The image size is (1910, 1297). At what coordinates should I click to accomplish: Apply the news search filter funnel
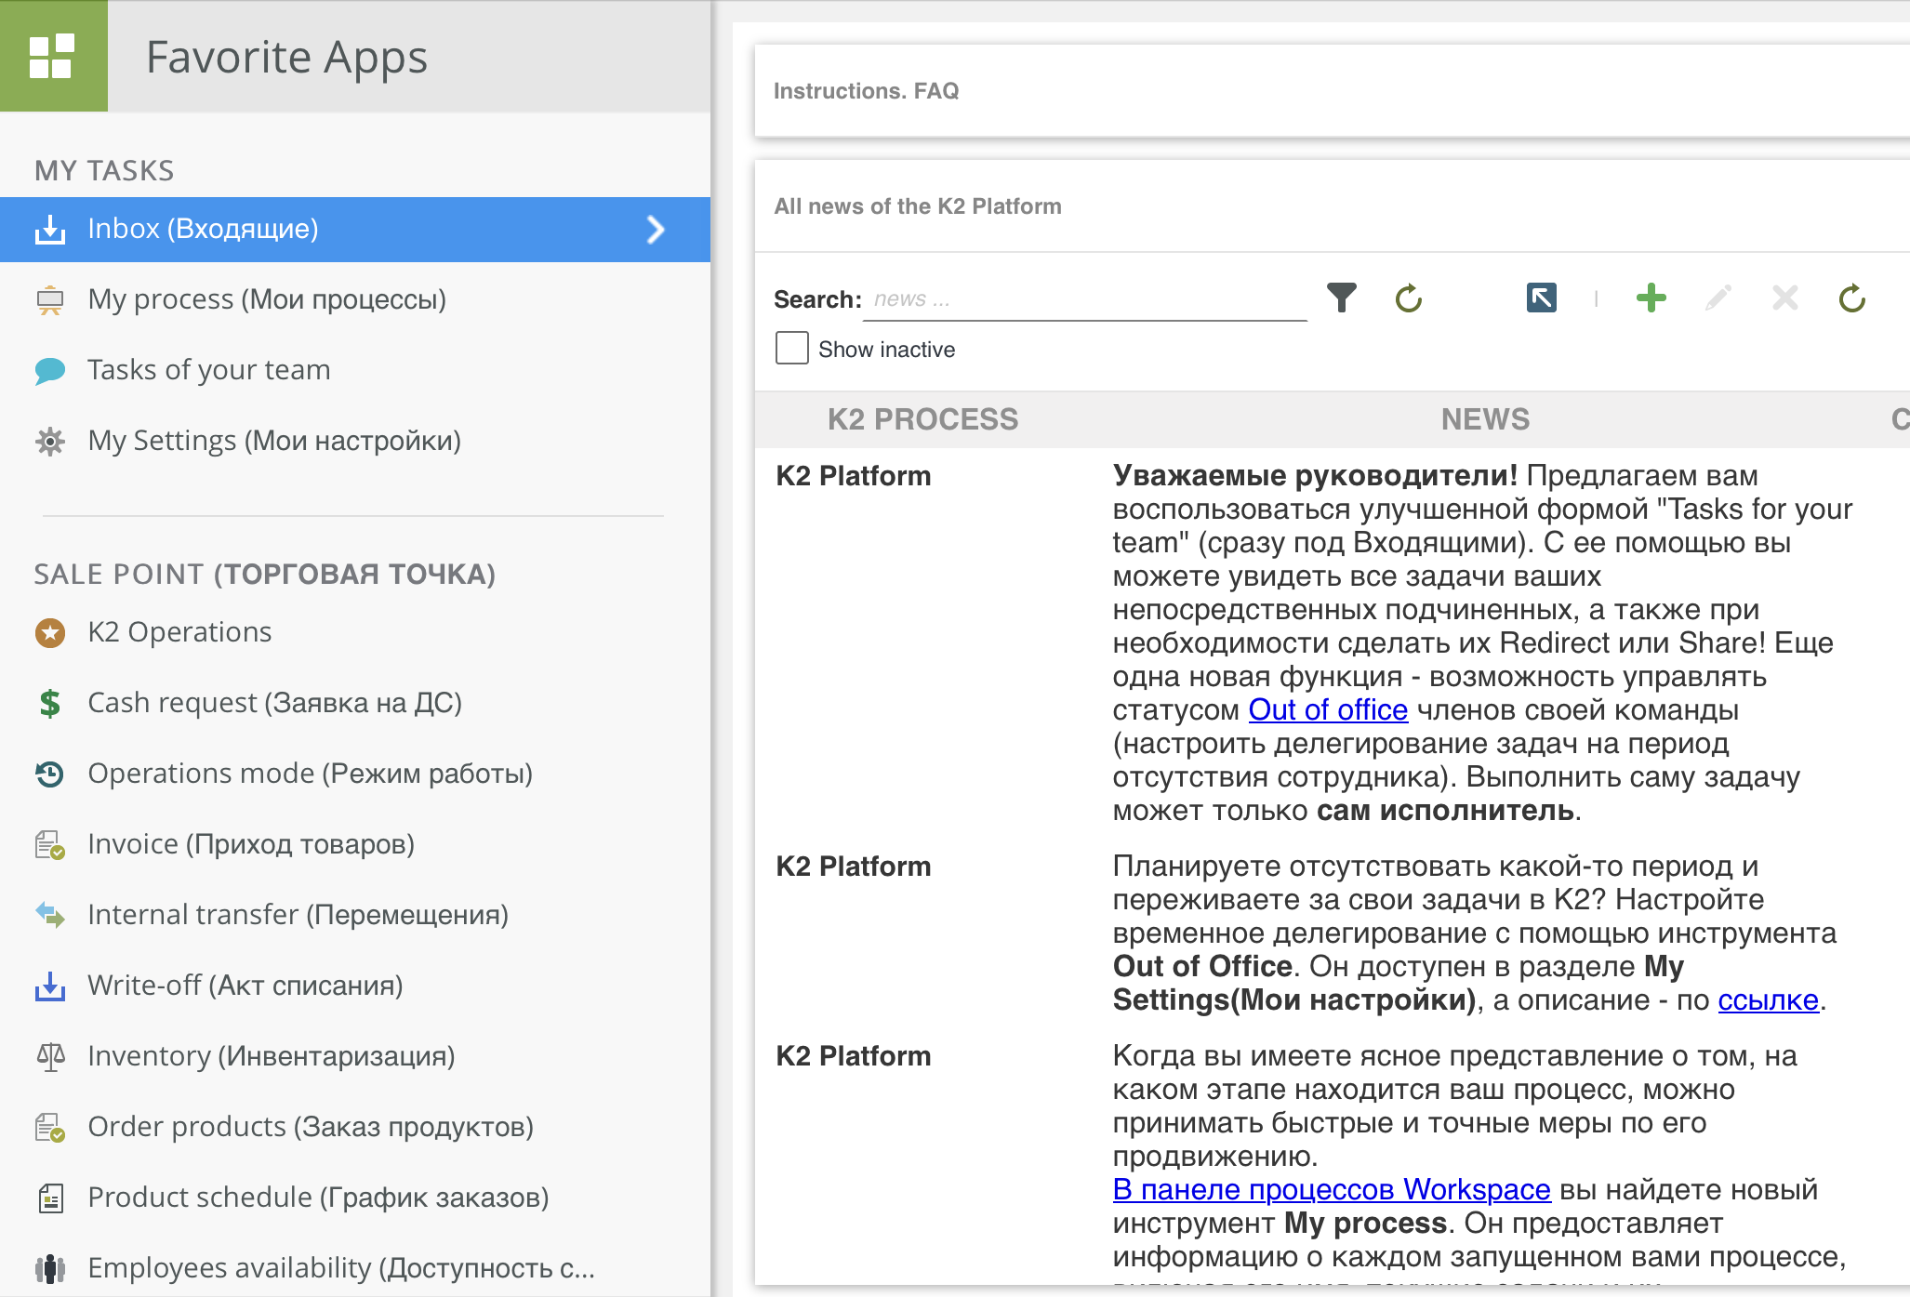click(1342, 298)
